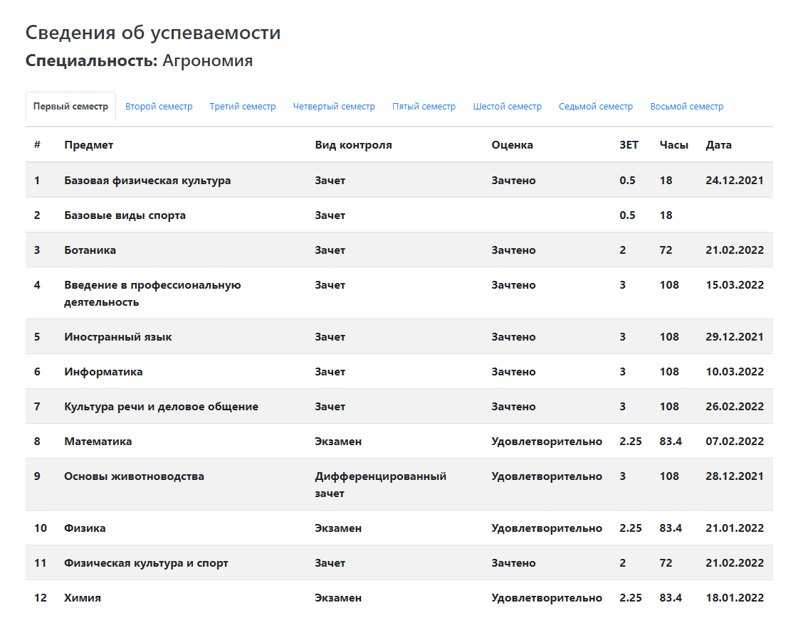Click the Сведения об успеваемости heading
Image resolution: width=793 pixels, height=625 pixels.
coord(153,32)
